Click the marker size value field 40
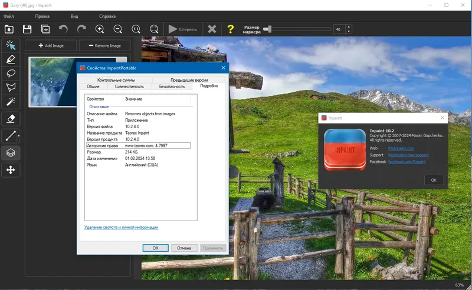 click(x=339, y=29)
